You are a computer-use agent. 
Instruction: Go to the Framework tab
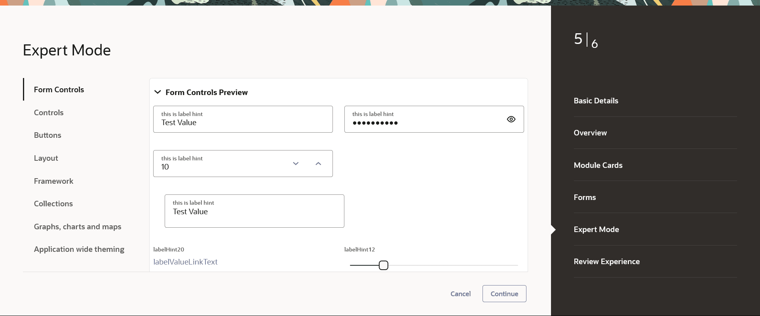point(53,181)
